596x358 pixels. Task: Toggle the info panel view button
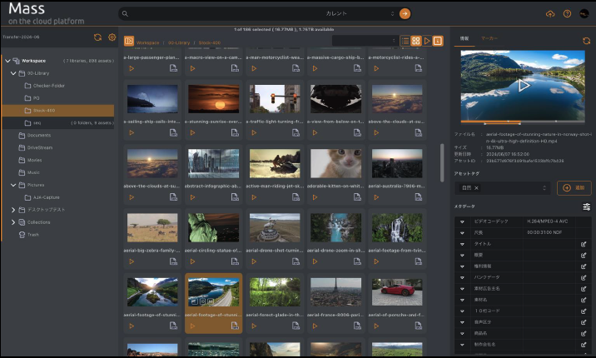[438, 41]
